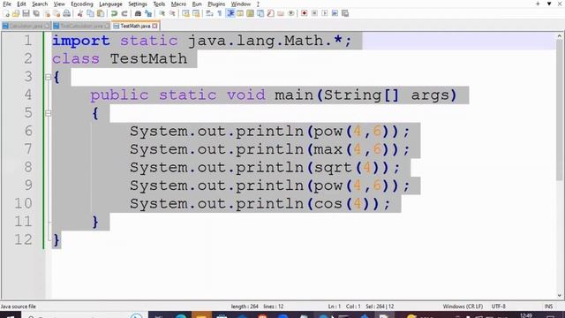Open the Macro menu
Viewport: 565px width, 318px height.
(x=178, y=4)
